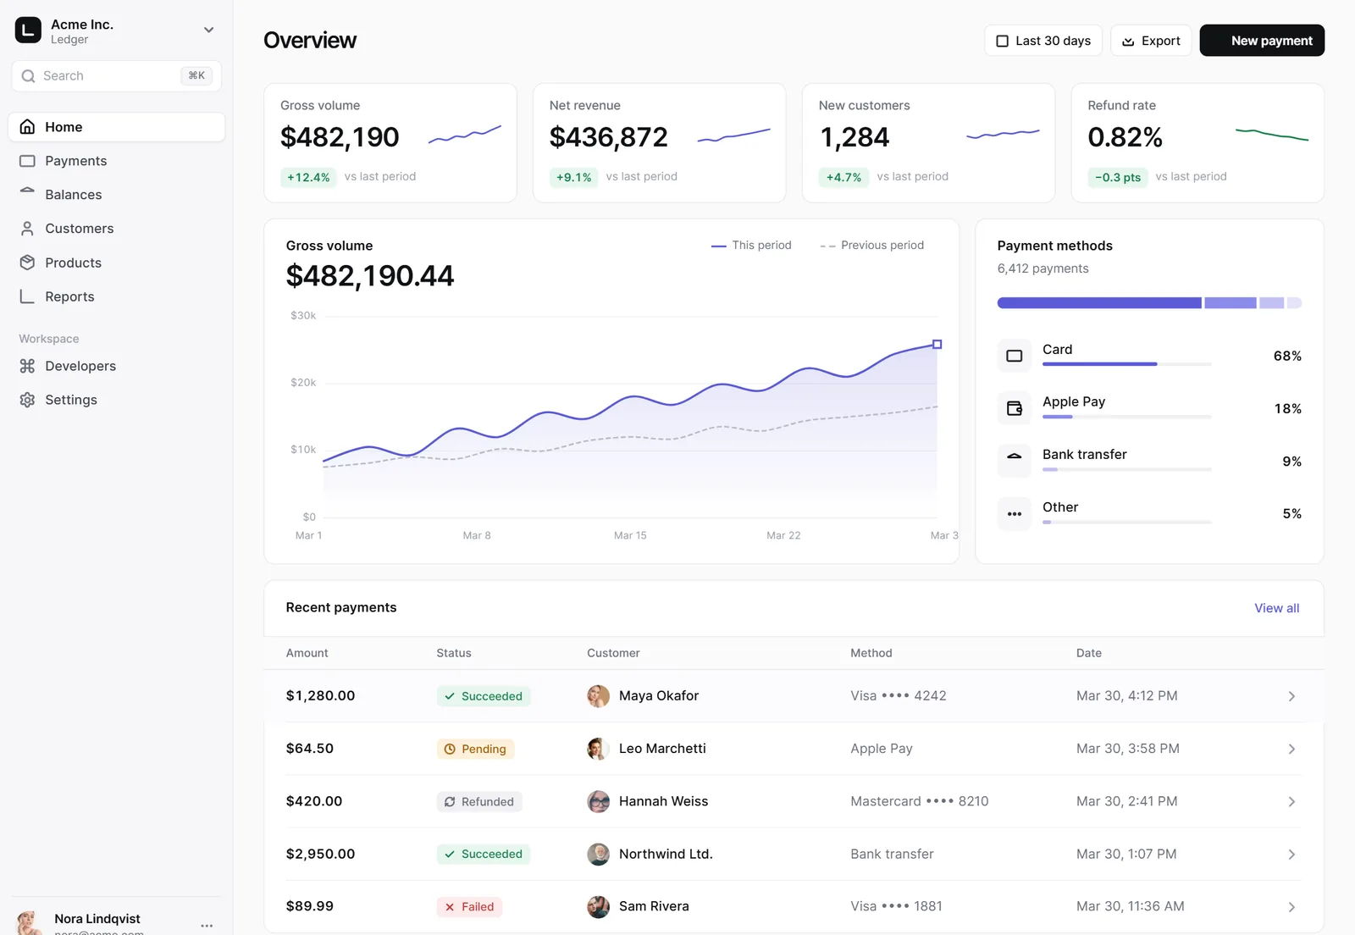Expand the Acme Inc. workspace switcher
Image resolution: width=1355 pixels, height=935 pixels.
point(208,30)
